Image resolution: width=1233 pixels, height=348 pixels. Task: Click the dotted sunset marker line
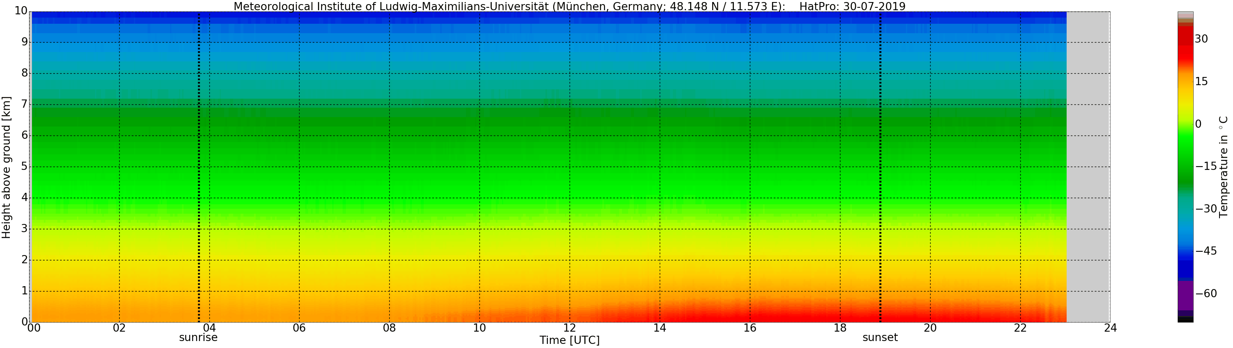click(880, 167)
